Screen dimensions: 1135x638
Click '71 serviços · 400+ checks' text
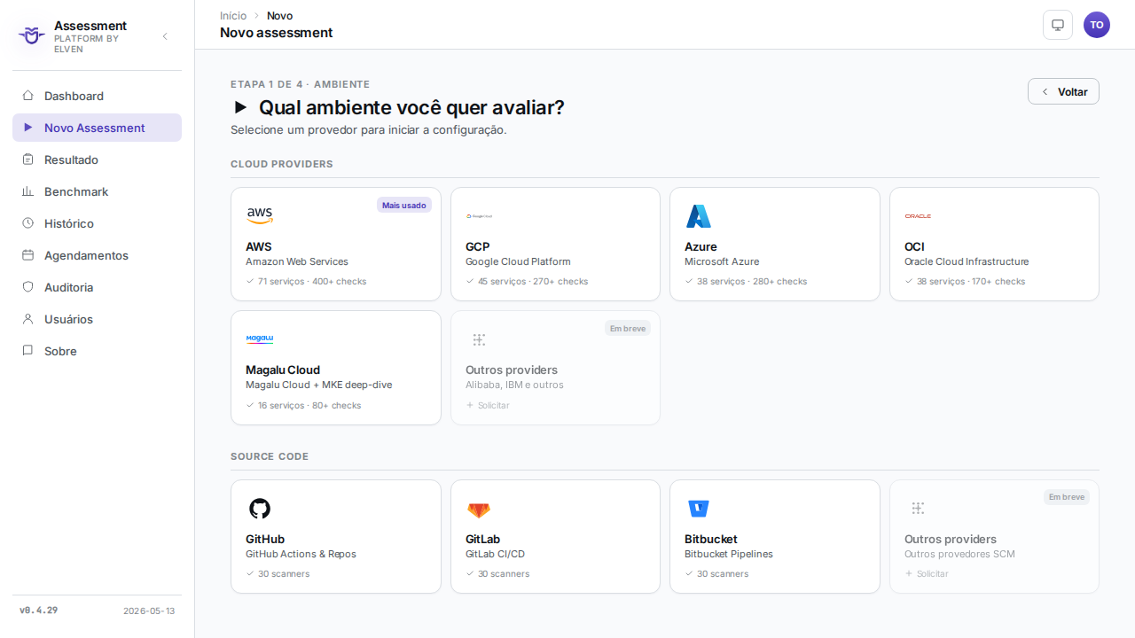coord(312,281)
